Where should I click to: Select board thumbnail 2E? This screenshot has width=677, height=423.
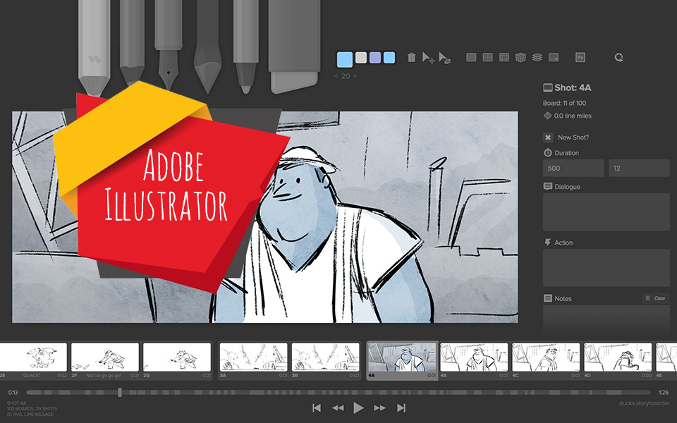coord(33,357)
